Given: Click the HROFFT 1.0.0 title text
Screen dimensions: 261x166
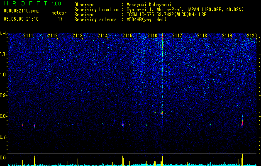Looking at the screenshot, I should [x=32, y=3].
